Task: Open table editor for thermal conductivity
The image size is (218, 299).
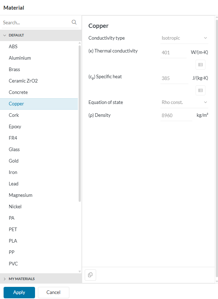Action: (200, 65)
